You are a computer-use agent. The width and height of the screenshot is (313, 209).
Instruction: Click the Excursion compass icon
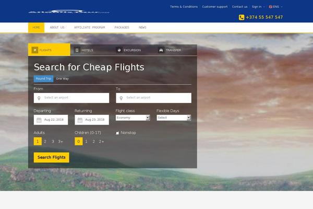pyautogui.click(x=119, y=50)
